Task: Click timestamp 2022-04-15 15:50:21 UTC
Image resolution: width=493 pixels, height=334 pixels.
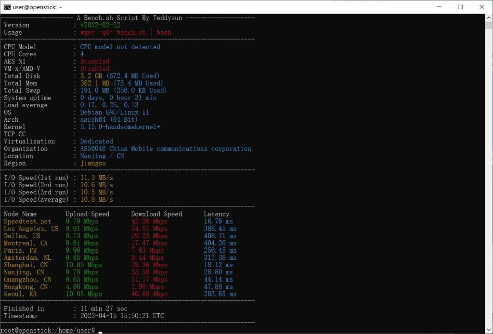Action: pyautogui.click(x=122, y=316)
